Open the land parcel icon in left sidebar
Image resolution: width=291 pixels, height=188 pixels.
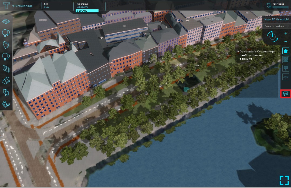(6, 21)
